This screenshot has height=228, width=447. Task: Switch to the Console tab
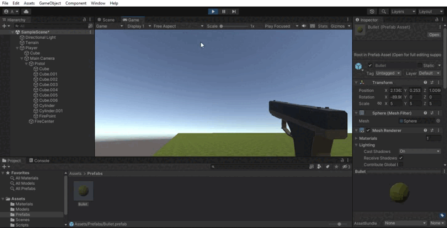click(39, 161)
